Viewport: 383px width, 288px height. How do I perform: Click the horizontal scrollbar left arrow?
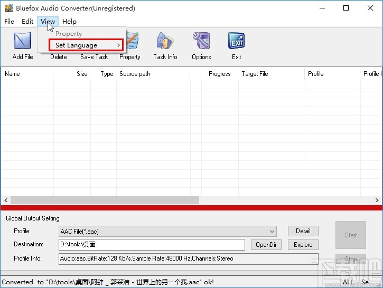6,200
